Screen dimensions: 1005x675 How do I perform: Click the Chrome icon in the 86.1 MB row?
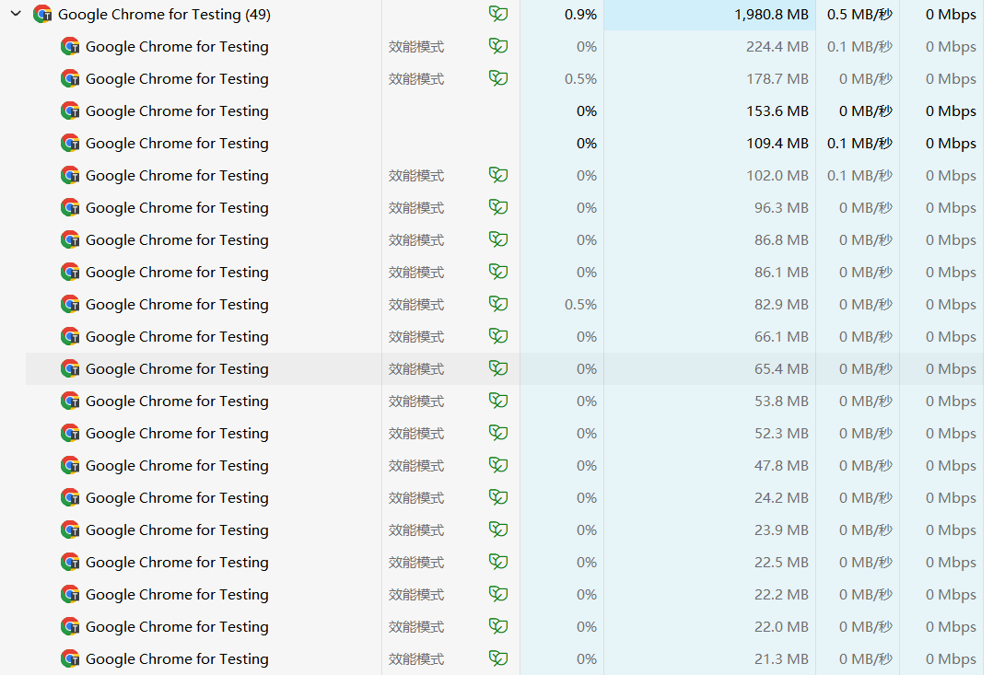pos(70,272)
